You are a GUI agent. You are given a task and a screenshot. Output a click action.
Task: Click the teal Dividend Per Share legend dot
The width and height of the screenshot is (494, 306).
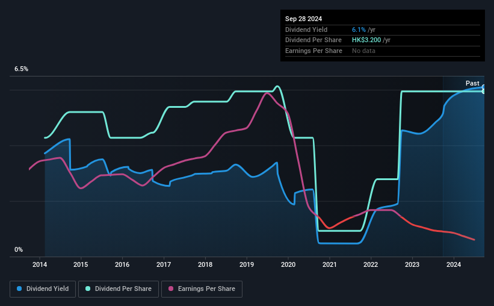(88, 289)
